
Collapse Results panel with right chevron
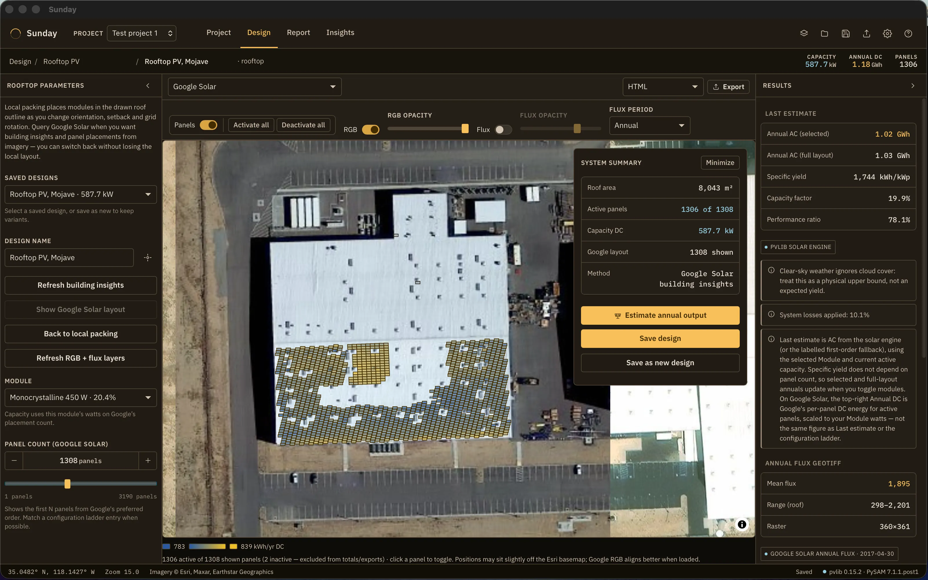pyautogui.click(x=913, y=86)
